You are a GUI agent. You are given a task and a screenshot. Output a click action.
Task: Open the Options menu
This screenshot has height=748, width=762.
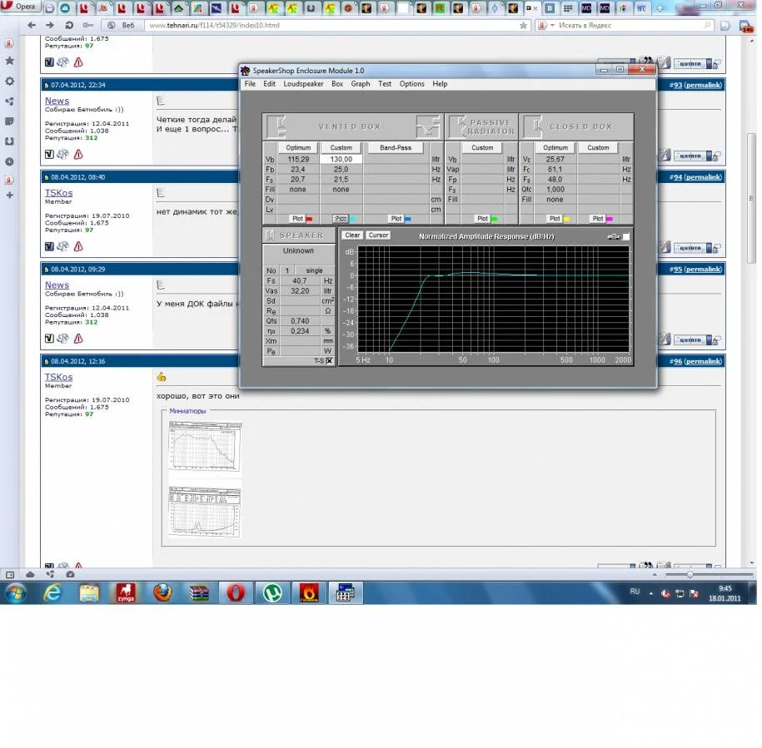tap(411, 83)
